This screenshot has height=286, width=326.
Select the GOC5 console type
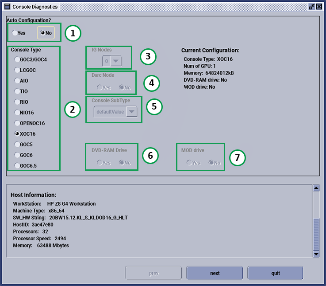17,145
